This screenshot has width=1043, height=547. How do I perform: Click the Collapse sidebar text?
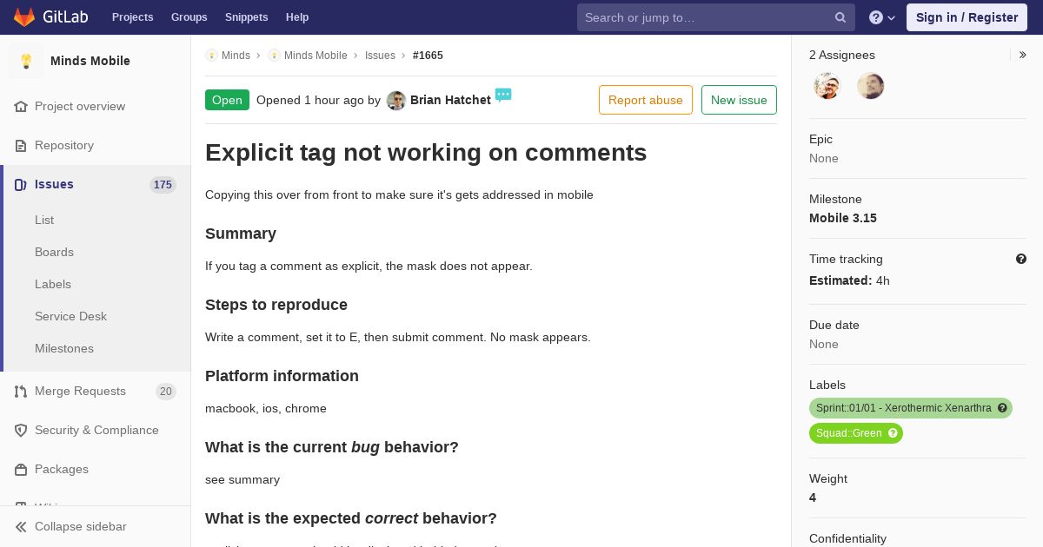tap(81, 527)
